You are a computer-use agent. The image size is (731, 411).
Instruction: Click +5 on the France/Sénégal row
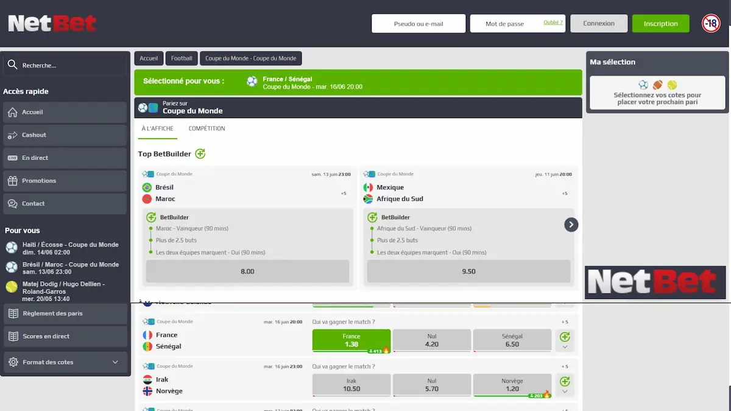tap(565, 322)
